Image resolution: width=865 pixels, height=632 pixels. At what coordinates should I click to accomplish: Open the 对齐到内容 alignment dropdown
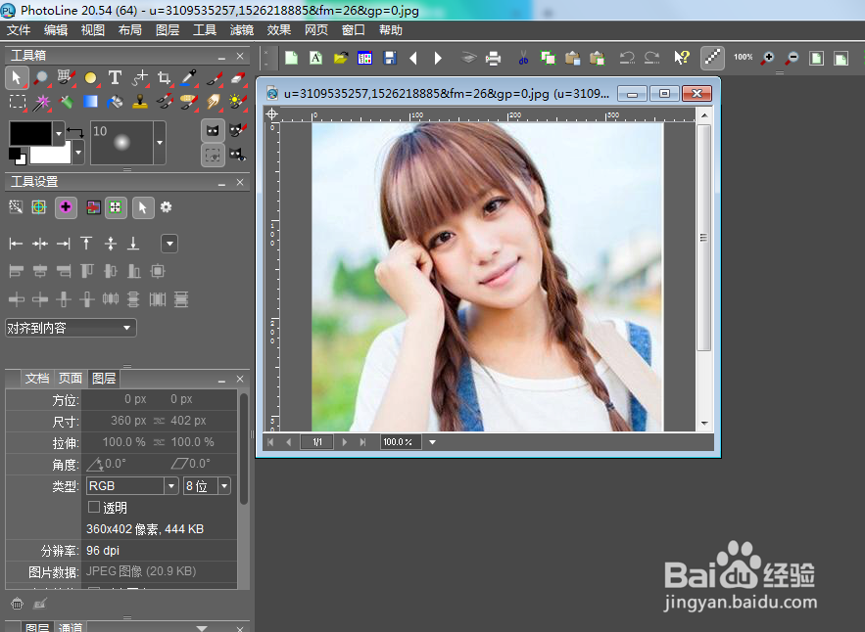pyautogui.click(x=71, y=328)
